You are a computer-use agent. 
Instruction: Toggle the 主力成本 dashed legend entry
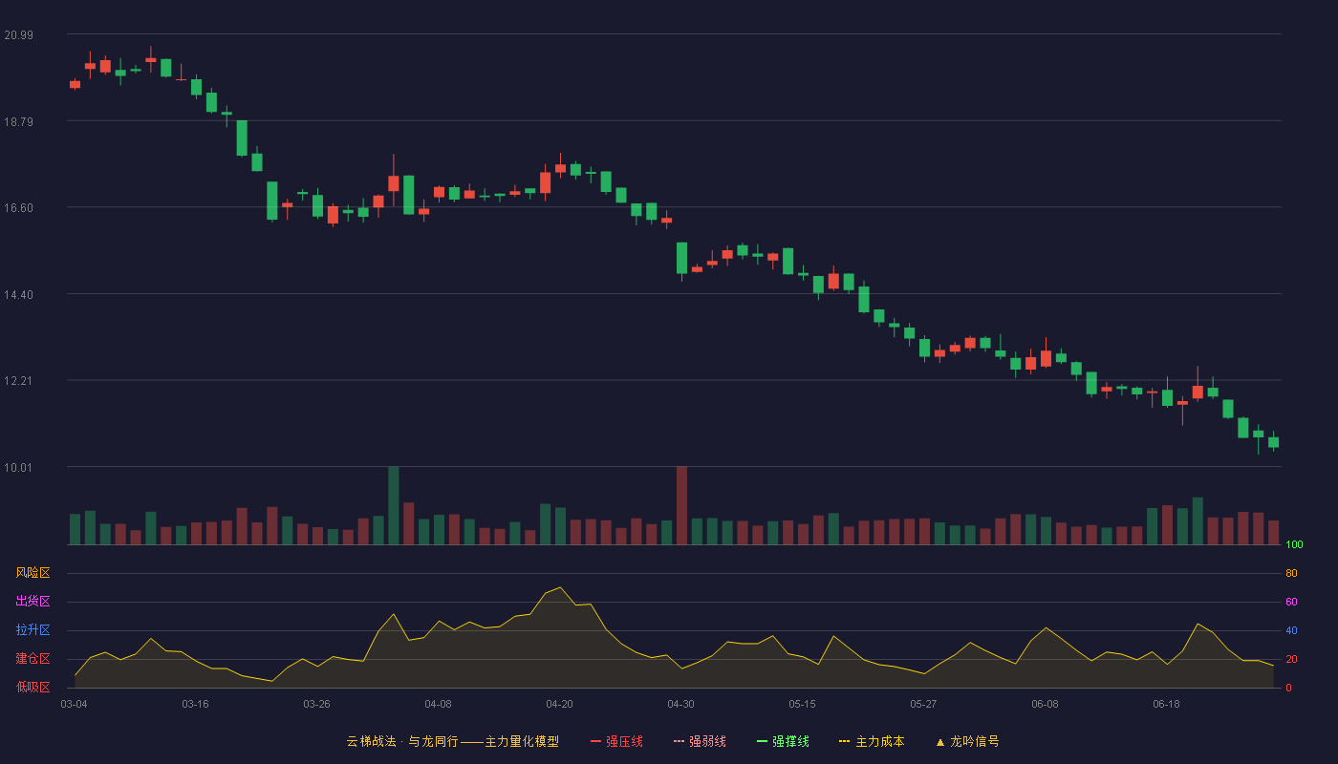pos(872,741)
